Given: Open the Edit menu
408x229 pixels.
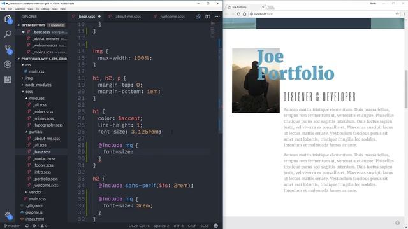Looking at the screenshot, I should (10, 9).
